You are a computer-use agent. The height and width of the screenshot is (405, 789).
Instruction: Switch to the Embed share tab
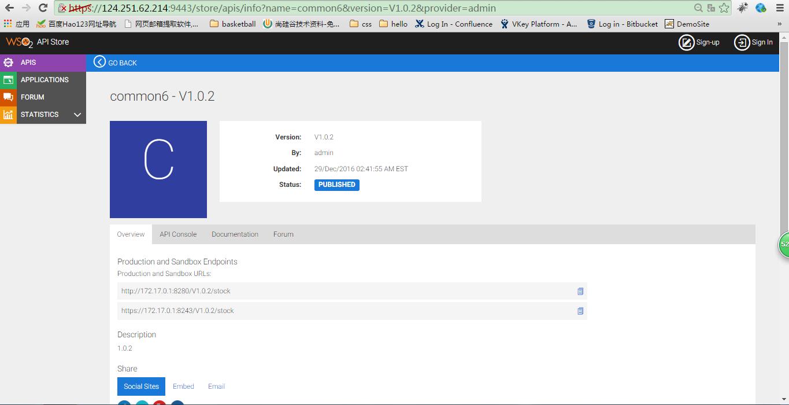coord(183,386)
